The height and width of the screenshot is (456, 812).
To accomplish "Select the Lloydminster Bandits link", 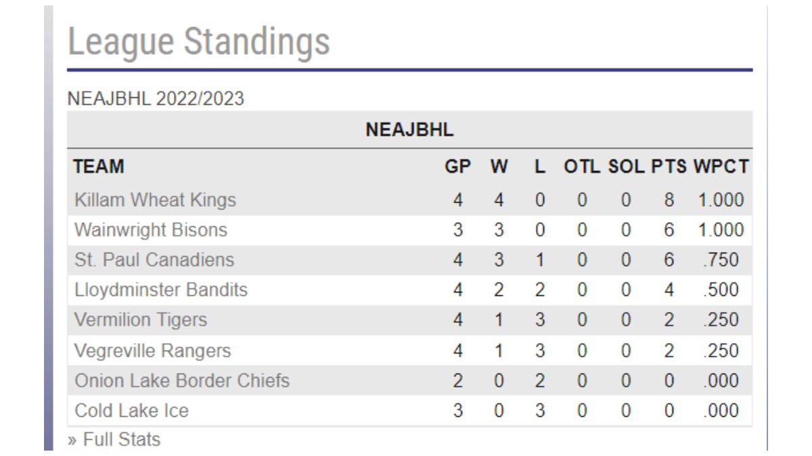I will tap(161, 290).
